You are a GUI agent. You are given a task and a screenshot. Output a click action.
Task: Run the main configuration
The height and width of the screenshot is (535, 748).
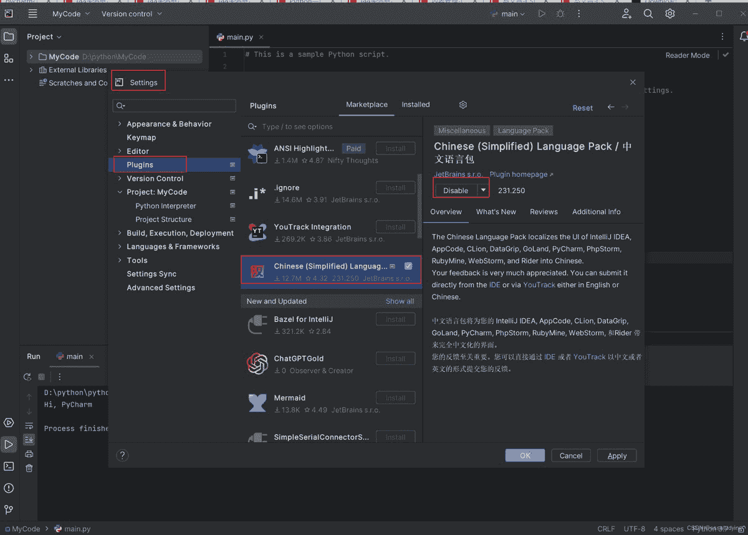click(542, 14)
